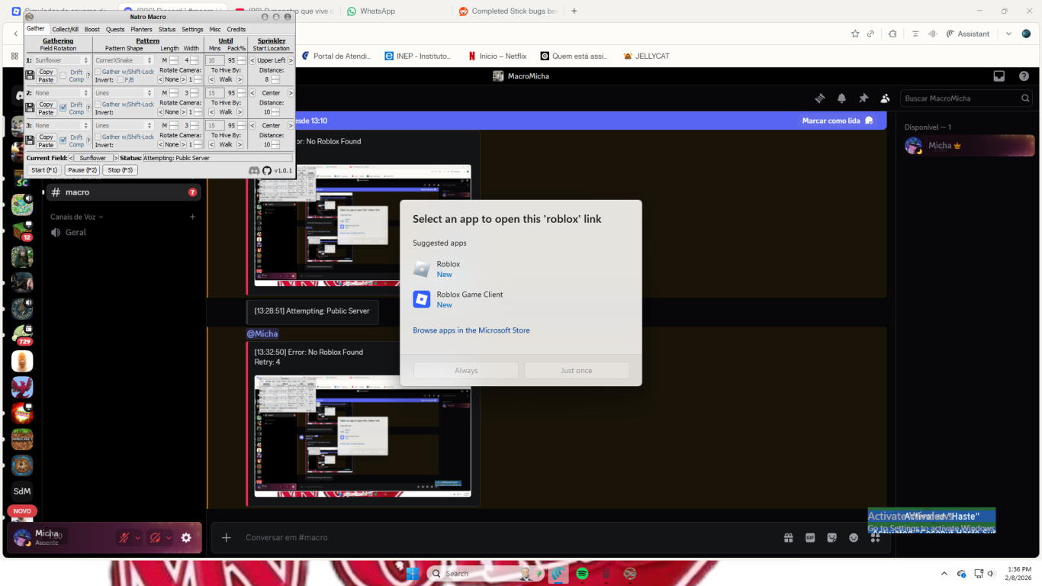Open the GIF picker in chat bar
This screenshot has width=1042, height=586.
point(809,538)
